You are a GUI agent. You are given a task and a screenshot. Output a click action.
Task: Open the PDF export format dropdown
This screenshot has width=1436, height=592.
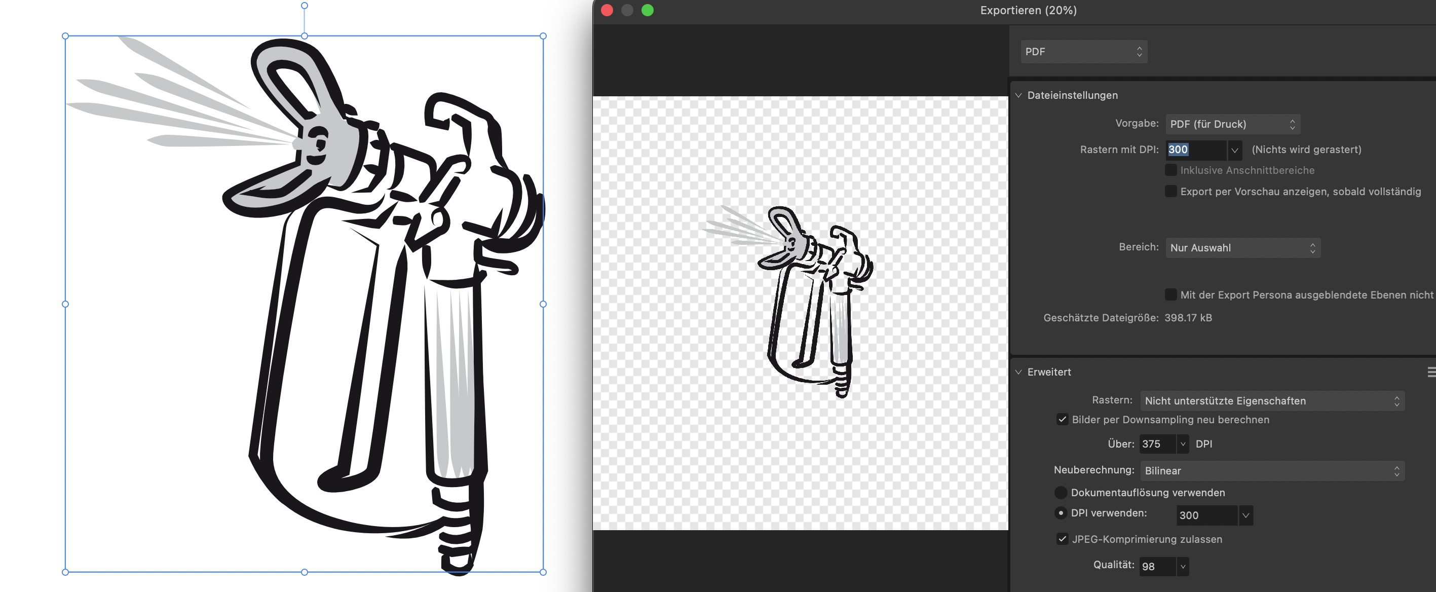1084,51
